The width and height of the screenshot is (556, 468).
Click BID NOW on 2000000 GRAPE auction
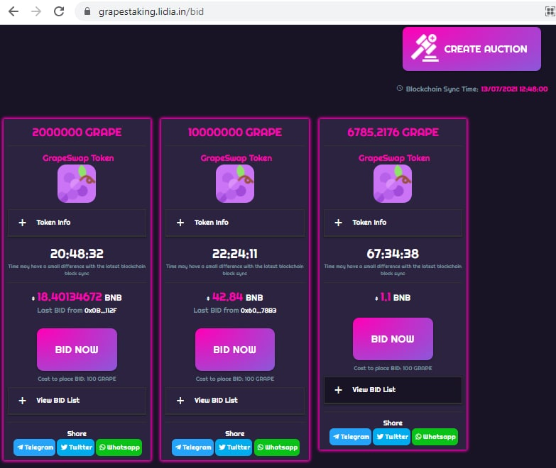point(77,350)
